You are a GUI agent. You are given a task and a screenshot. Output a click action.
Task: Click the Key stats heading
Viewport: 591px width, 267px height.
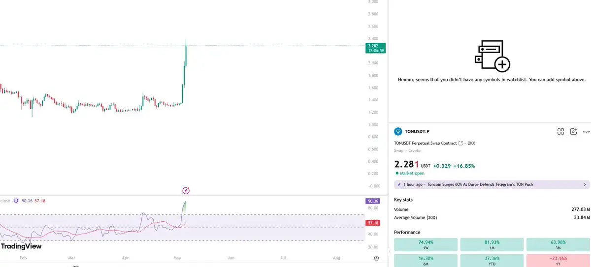click(403, 200)
